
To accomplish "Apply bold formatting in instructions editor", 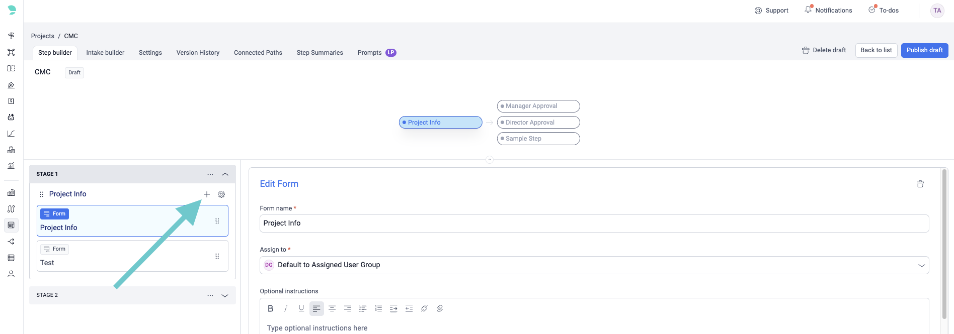I will tap(270, 308).
